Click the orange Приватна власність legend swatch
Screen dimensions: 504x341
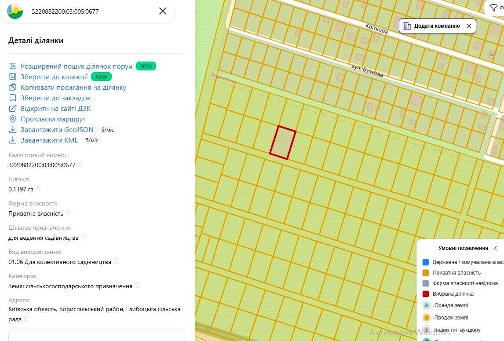coord(426,273)
